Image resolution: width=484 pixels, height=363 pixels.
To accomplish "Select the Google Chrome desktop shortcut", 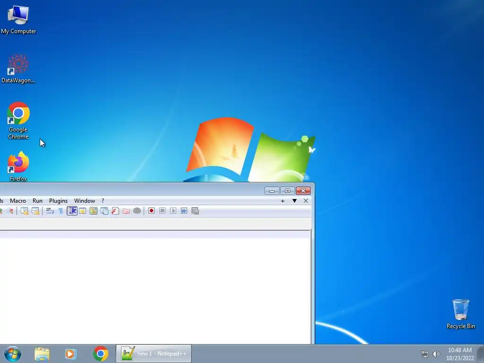I will point(18,121).
